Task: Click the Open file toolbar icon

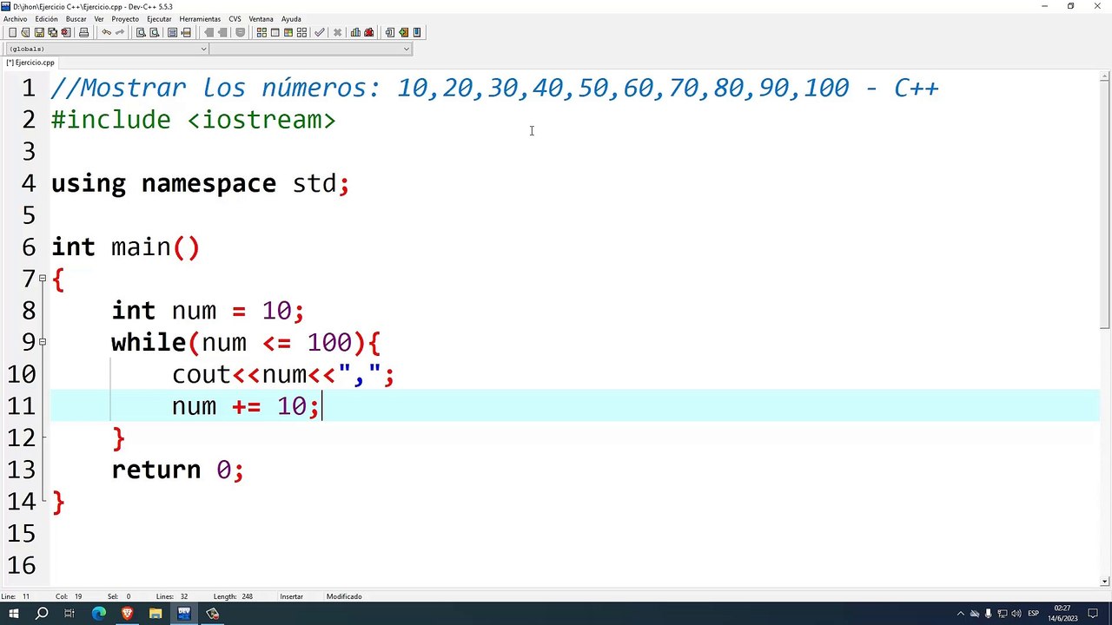Action: 25,32
